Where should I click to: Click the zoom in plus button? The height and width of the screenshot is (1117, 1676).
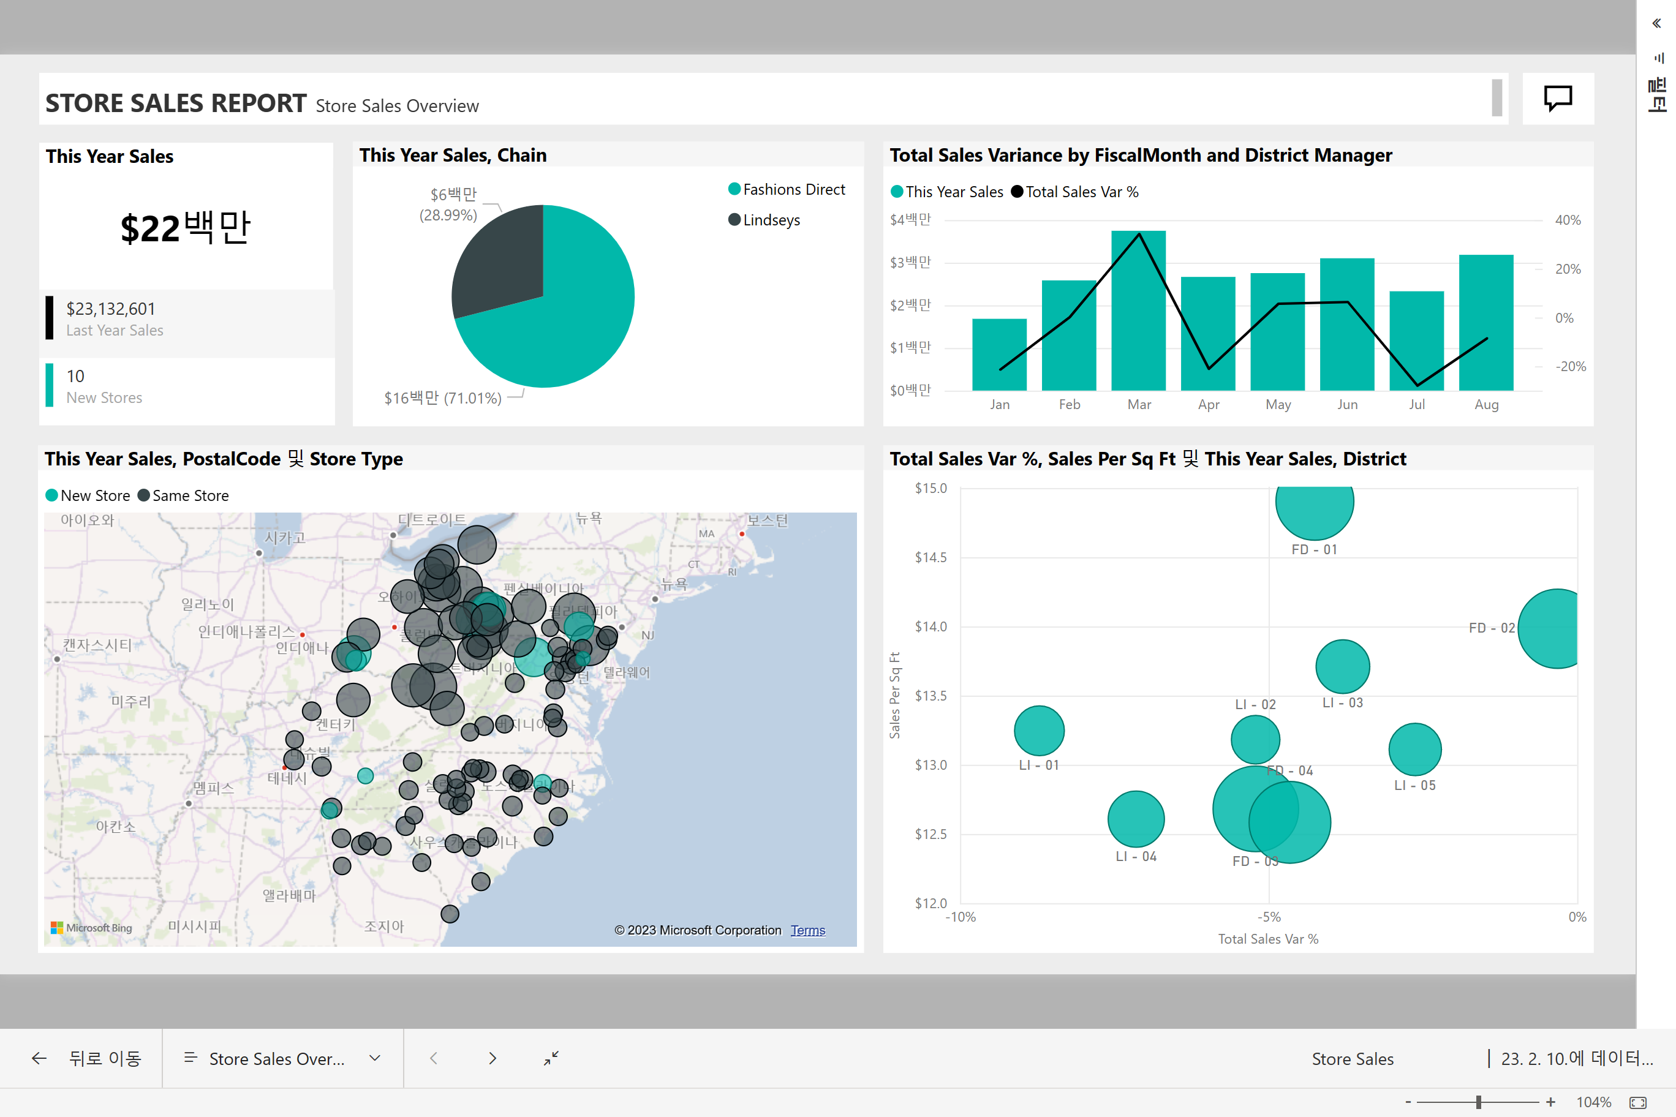(x=1550, y=1102)
